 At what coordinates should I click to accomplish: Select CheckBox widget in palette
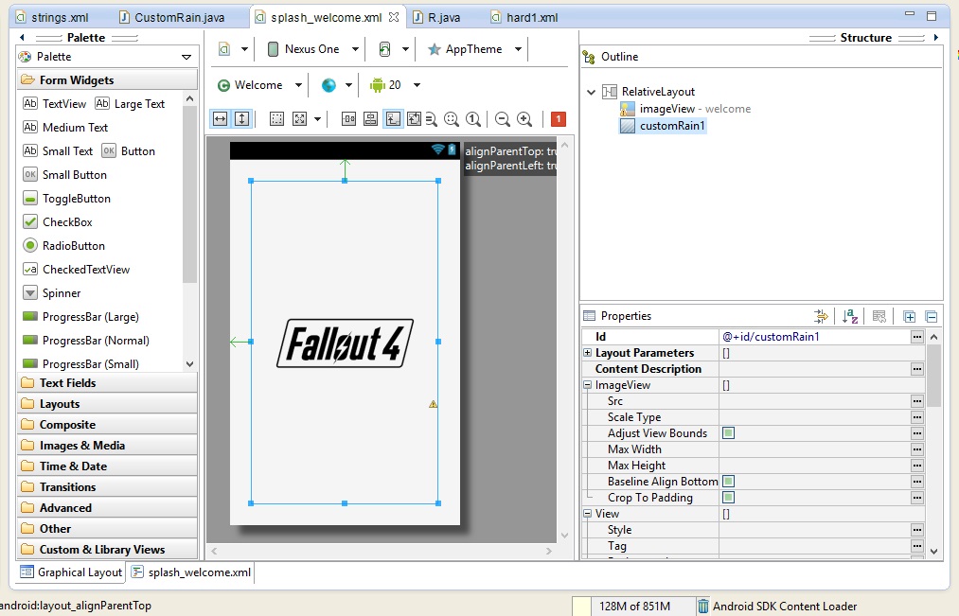(58, 222)
